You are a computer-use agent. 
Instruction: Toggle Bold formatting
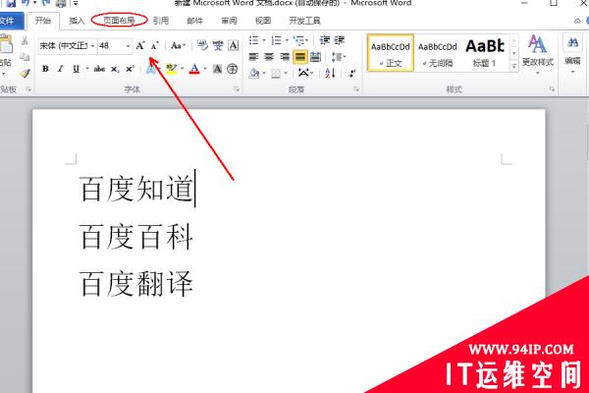tap(45, 69)
